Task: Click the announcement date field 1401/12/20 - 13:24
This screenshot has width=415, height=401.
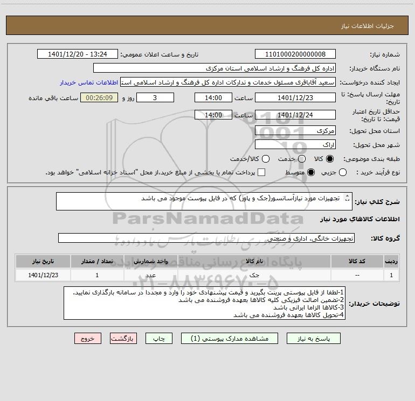Action: click(77, 54)
